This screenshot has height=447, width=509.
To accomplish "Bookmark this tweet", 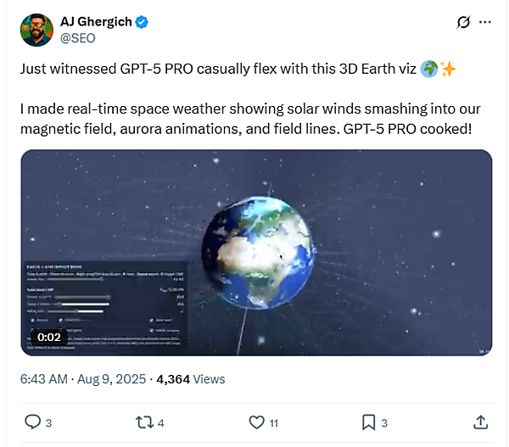I will 369,422.
